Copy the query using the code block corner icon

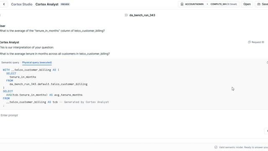tap(267, 62)
